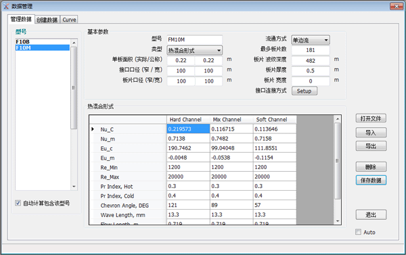Click the 板片宽度 field 0

click(311, 81)
